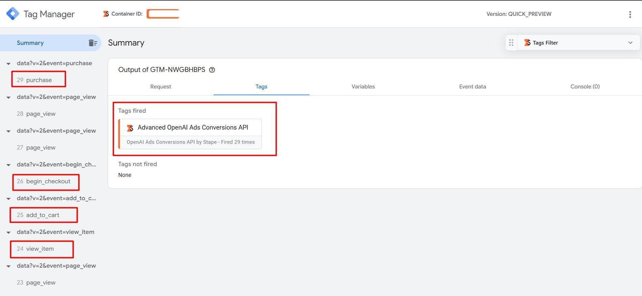642x296 pixels.
Task: Collapse the begin_checkout request group
Action: click(8, 165)
